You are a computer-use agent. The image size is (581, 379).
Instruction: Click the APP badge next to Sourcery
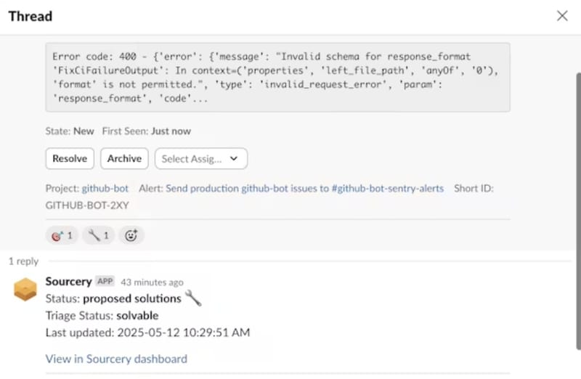coord(105,282)
